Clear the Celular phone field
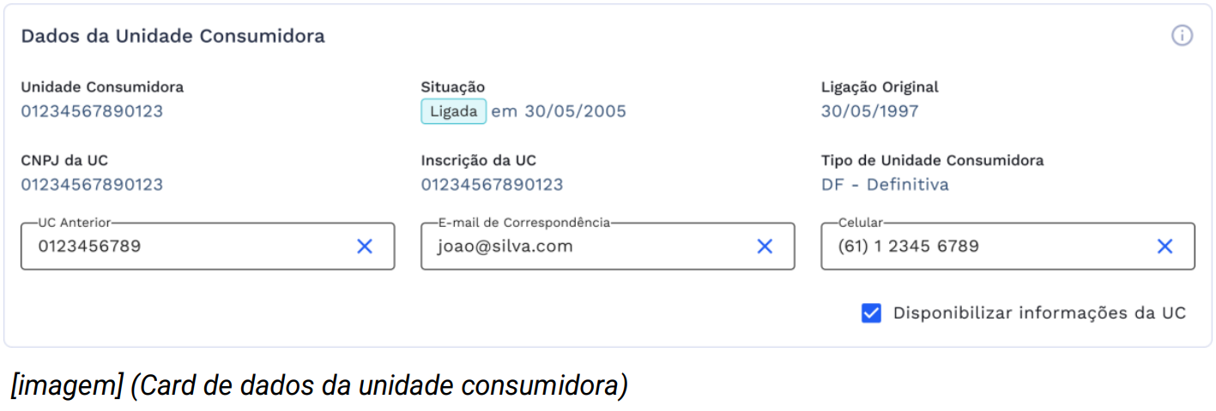Viewport: 1216px width, 411px height. (1165, 247)
